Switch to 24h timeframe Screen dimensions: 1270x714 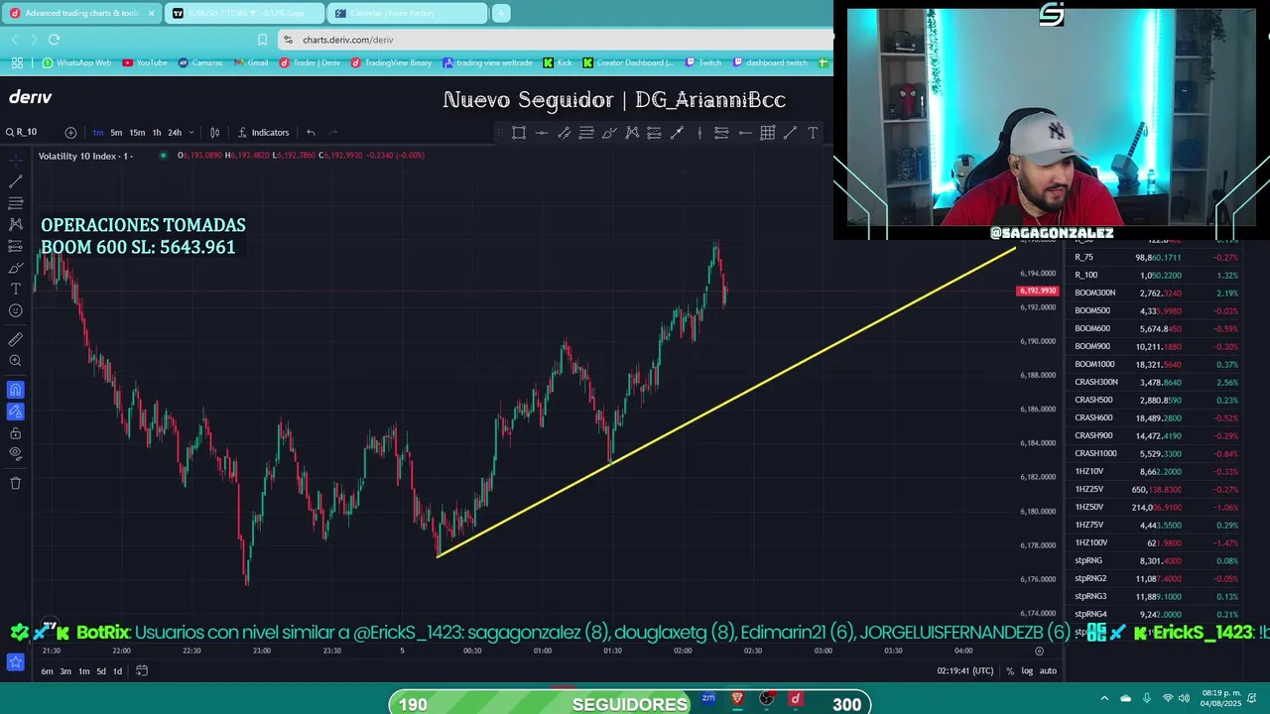[x=175, y=133]
